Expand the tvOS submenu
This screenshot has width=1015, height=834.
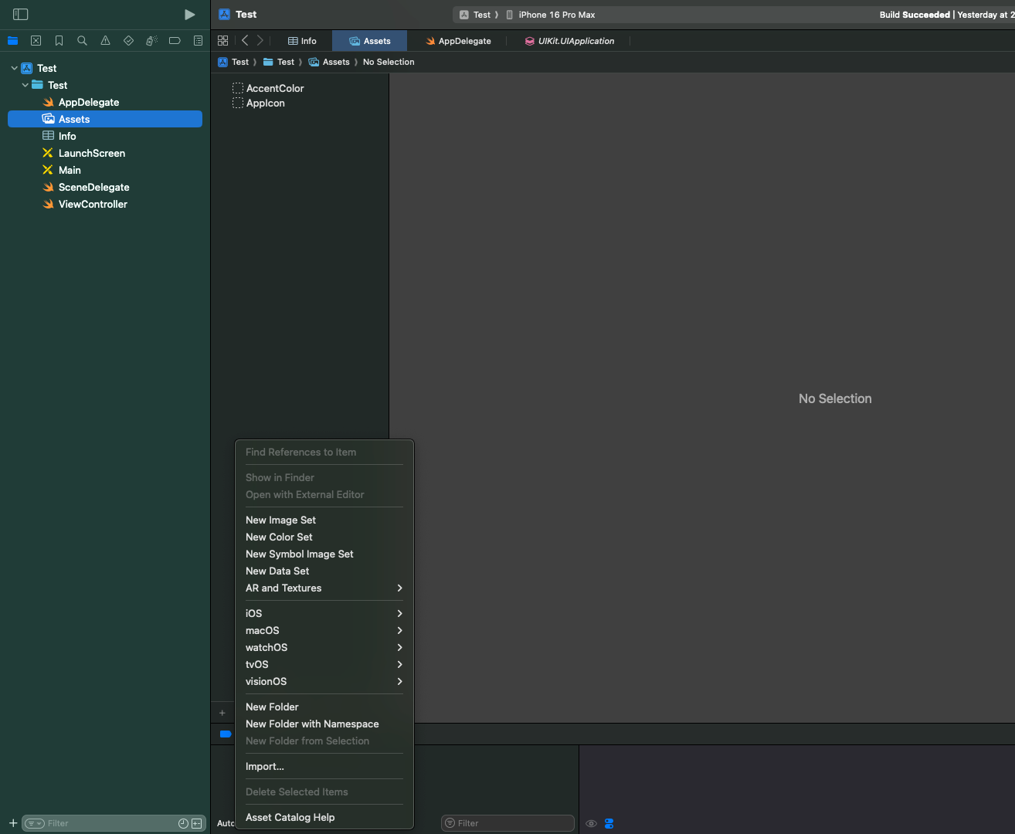[324, 665]
